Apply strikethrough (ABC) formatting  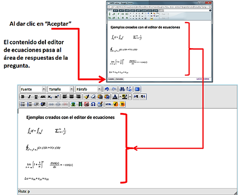43,97
